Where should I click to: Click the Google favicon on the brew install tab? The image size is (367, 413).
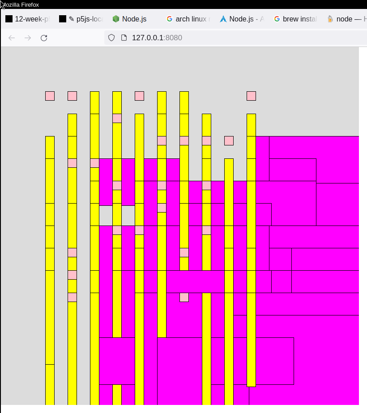pyautogui.click(x=277, y=19)
